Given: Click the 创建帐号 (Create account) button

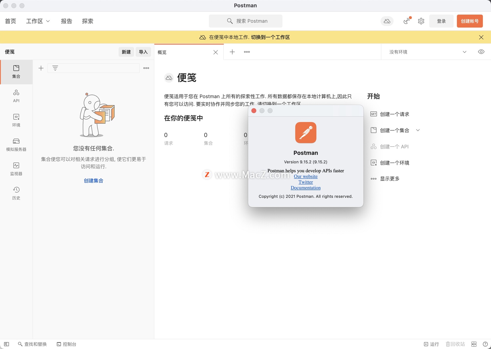Looking at the screenshot, I should (470, 21).
